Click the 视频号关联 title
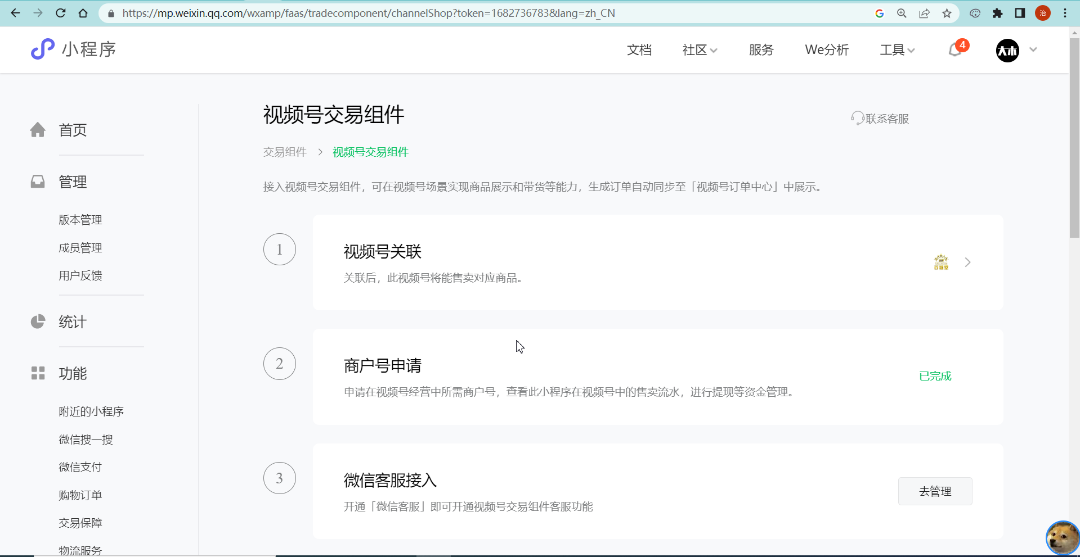Image resolution: width=1080 pixels, height=557 pixels. pos(383,252)
